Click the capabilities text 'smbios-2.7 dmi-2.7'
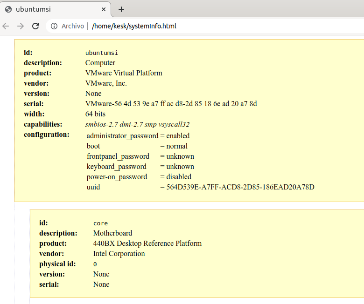 (x=114, y=124)
